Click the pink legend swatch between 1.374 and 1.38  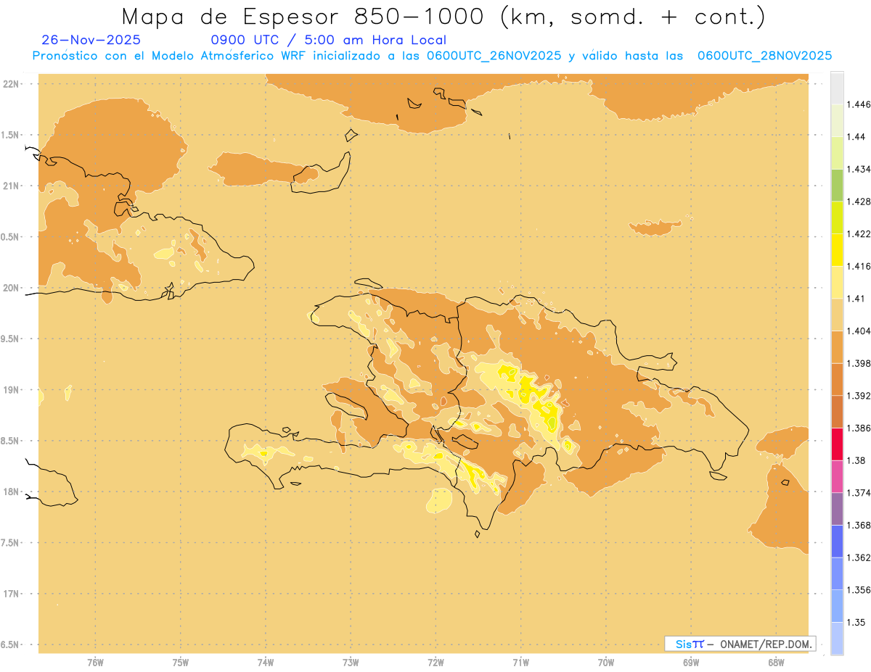point(837,476)
